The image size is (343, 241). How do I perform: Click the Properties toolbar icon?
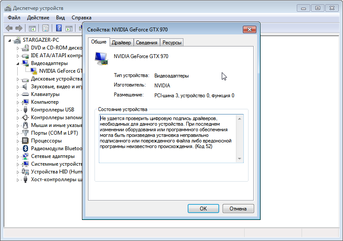point(45,28)
